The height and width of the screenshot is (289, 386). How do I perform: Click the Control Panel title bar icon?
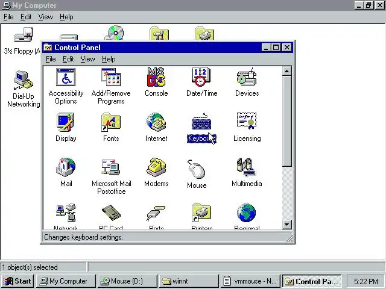pos(48,48)
